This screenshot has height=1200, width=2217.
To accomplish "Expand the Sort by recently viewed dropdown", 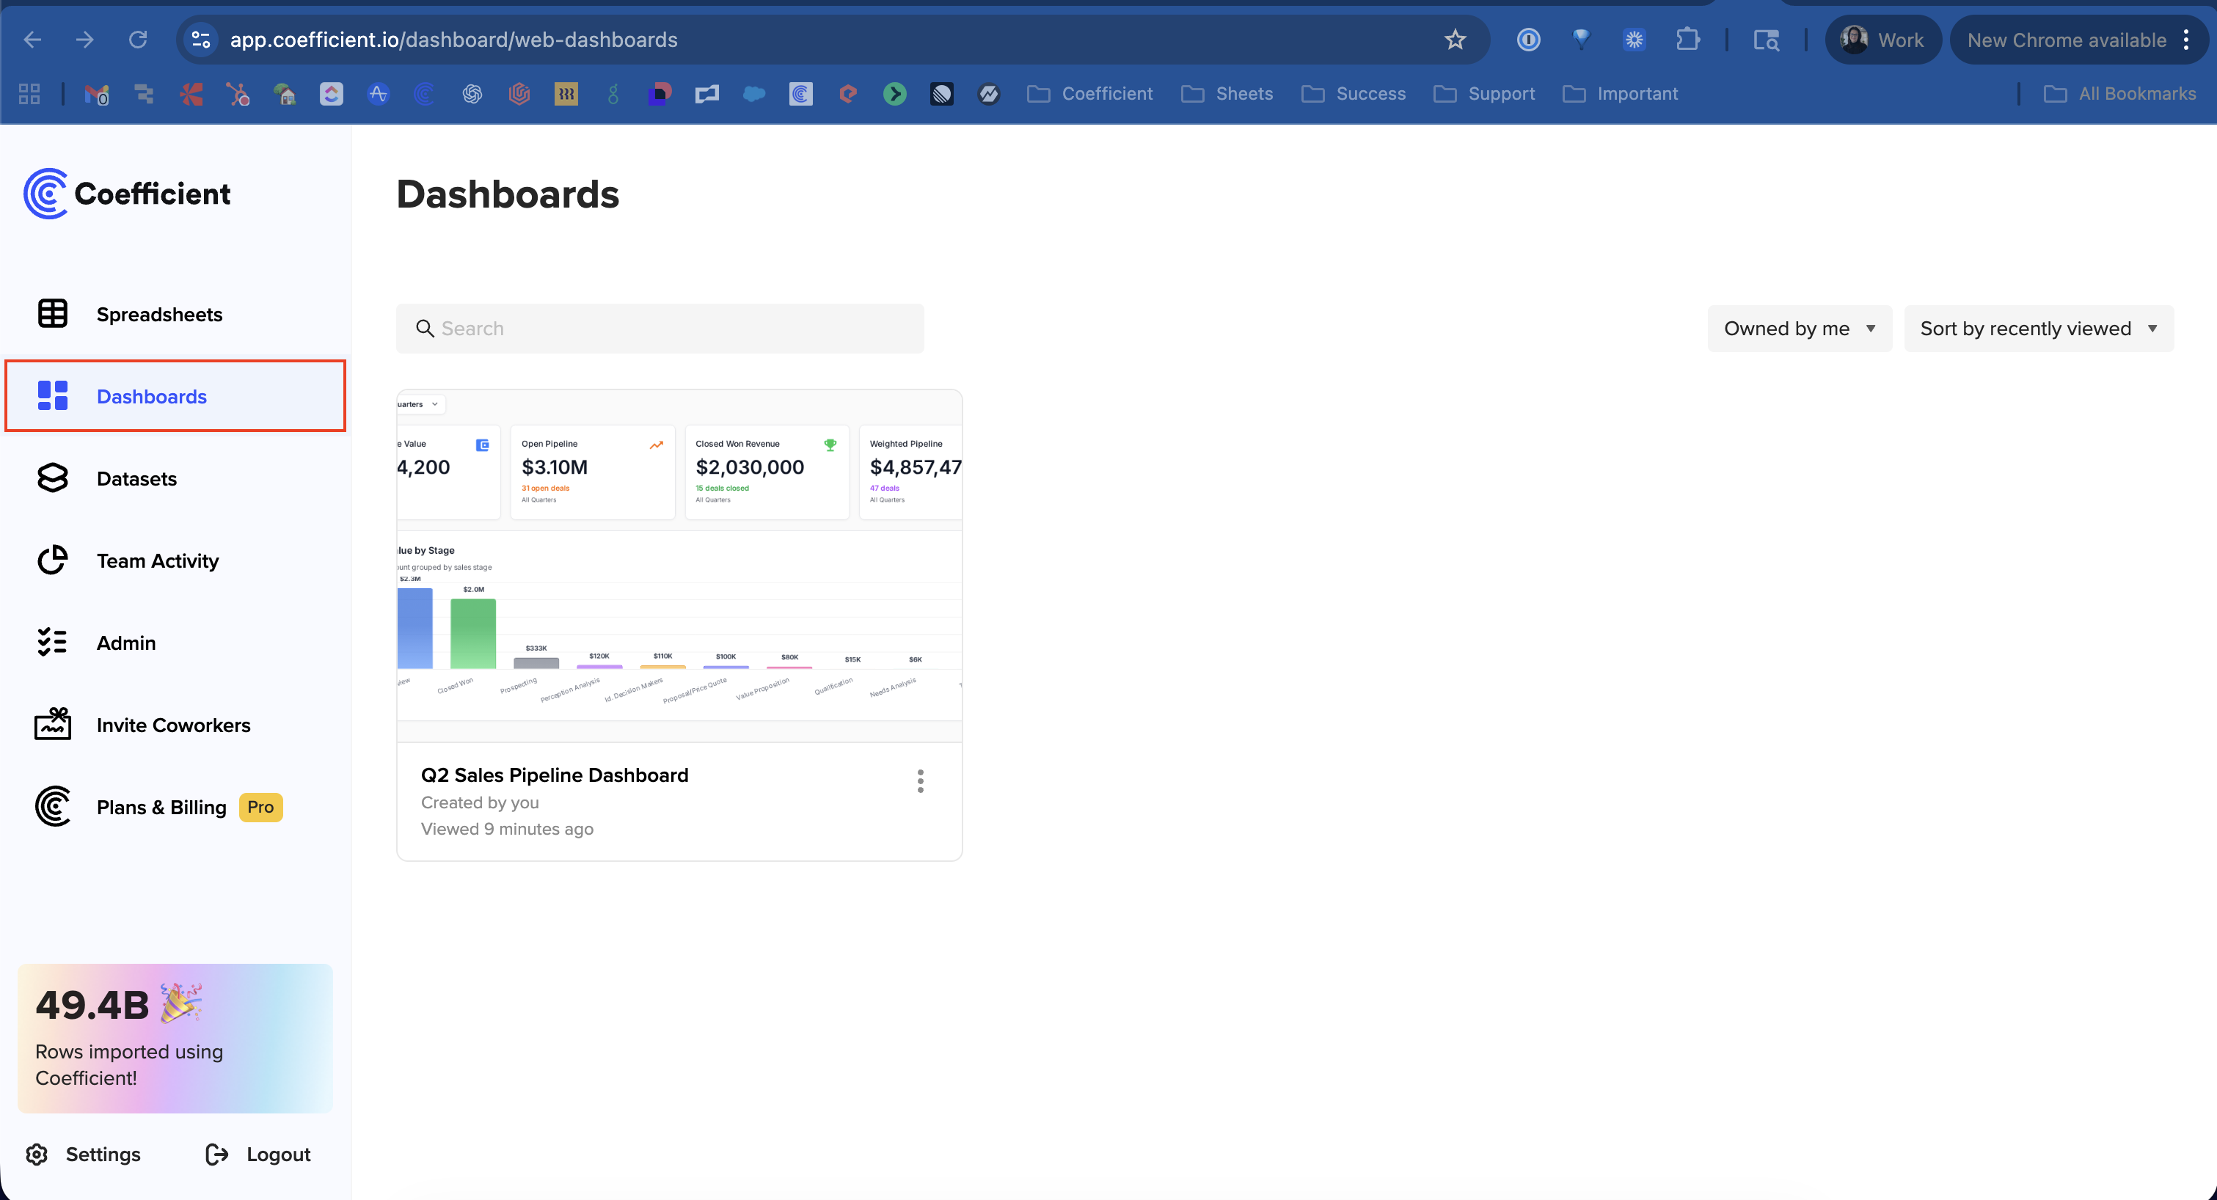I will pyautogui.click(x=2038, y=329).
